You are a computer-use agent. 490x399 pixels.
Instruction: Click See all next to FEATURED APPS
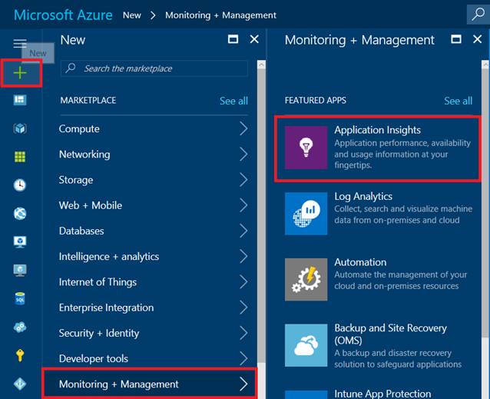click(x=458, y=101)
